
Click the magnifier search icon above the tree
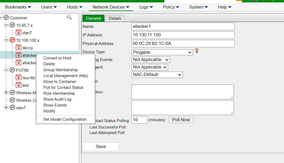(x=69, y=17)
